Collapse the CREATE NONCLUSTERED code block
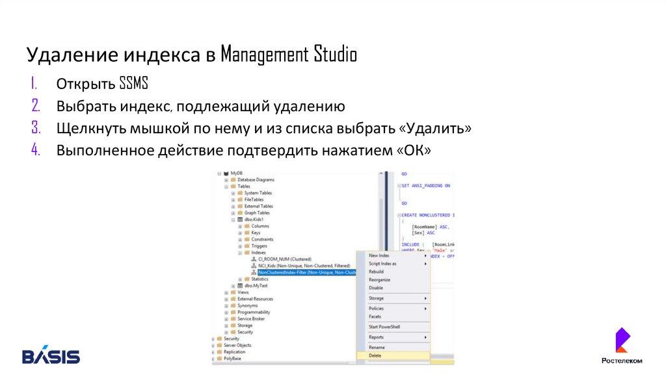The image size is (666, 373). click(x=397, y=214)
